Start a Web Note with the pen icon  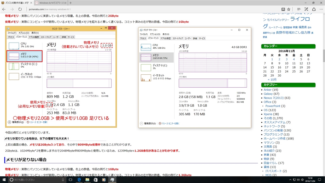pos(306,9)
